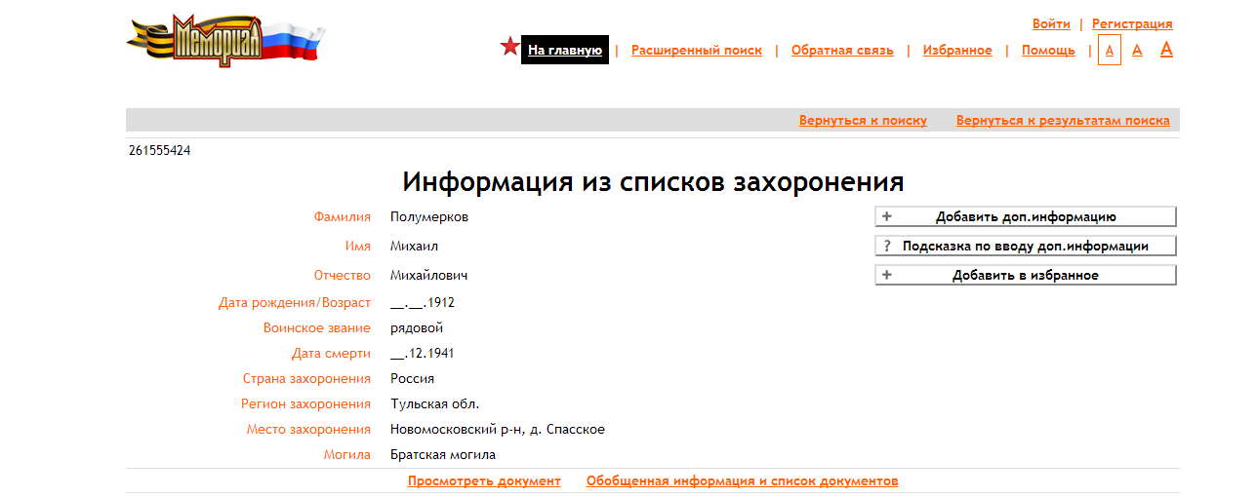1257x497 pixels.
Task: Click plus icon beside Добавить в избранное
Action: (x=887, y=276)
